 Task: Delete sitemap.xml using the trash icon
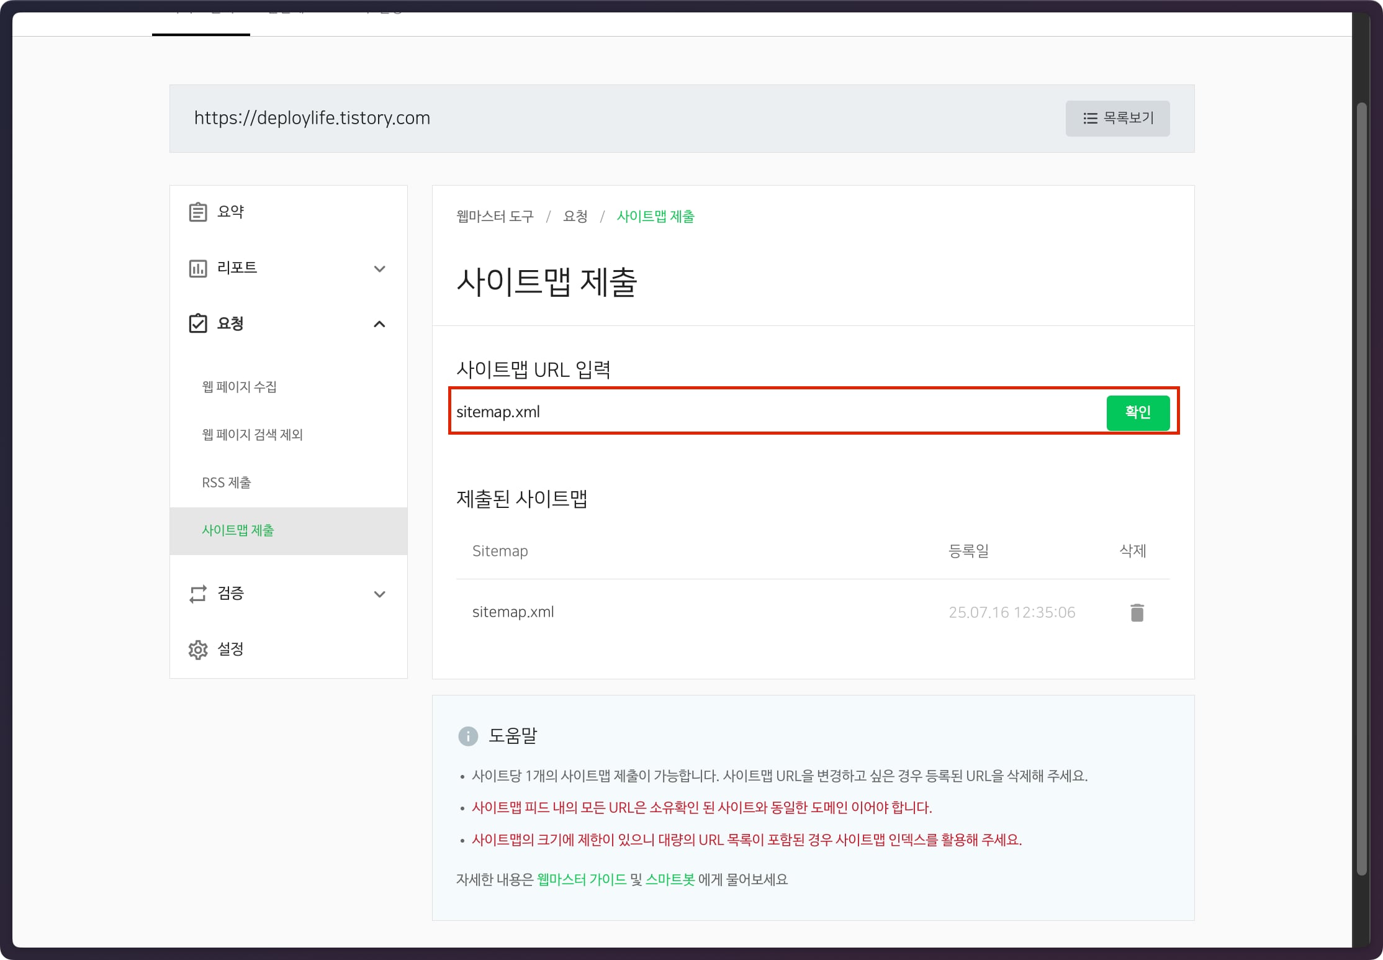tap(1137, 612)
